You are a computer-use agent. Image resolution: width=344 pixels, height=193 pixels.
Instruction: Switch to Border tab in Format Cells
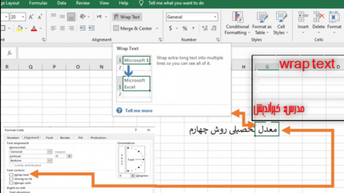tap(65, 138)
